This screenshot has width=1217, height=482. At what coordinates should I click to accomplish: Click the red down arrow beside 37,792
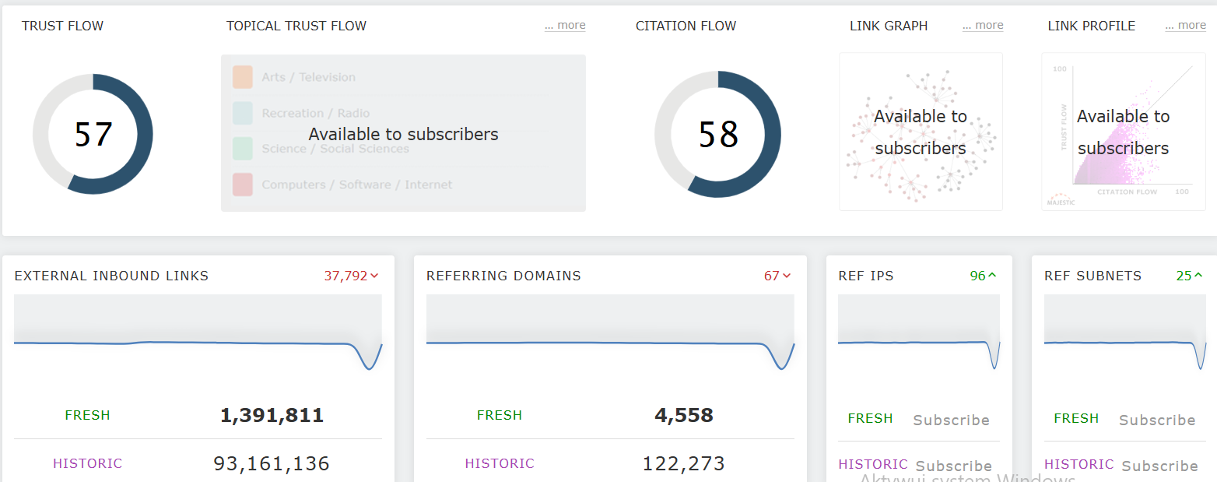click(x=374, y=276)
